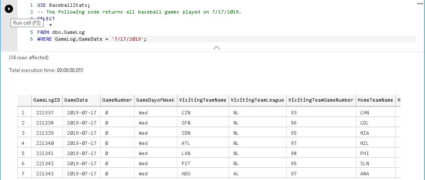This screenshot has width=425, height=180.
Task: Open the cell's more actions ellipsis menu
Action: (x=419, y=3)
